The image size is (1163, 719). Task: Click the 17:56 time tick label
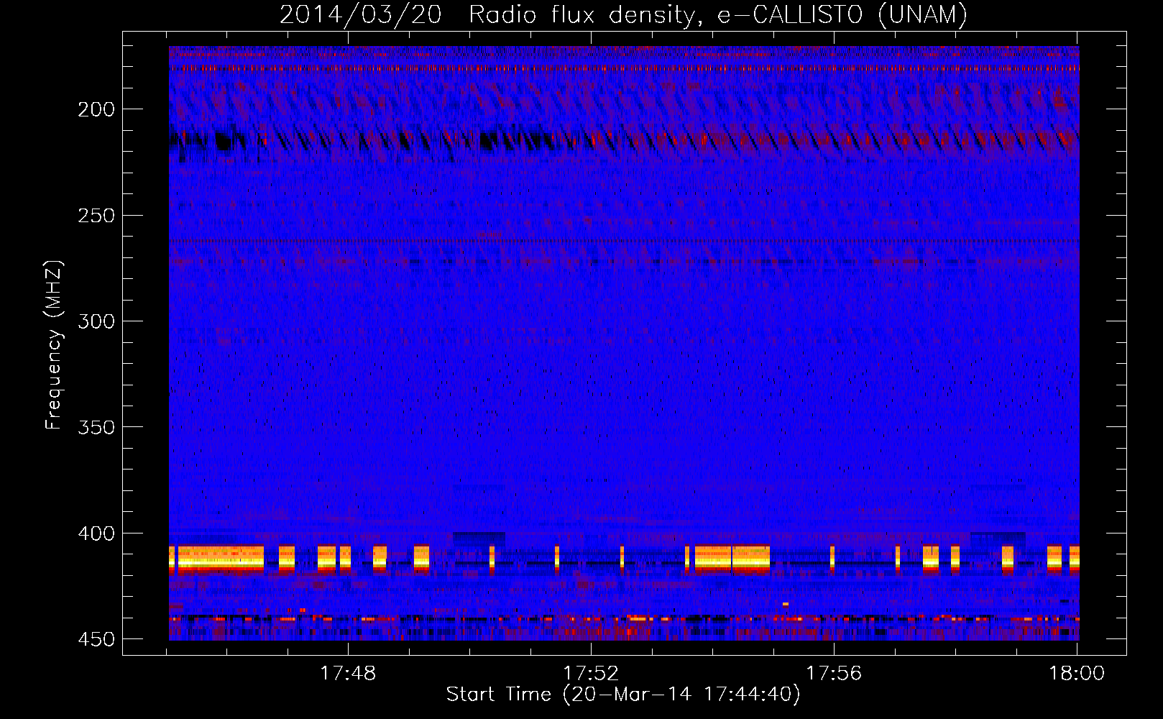pyautogui.click(x=834, y=674)
